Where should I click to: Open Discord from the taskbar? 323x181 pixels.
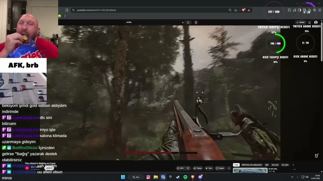point(200,177)
